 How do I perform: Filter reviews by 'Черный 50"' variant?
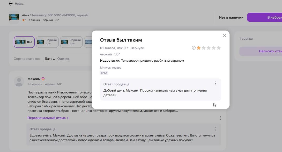coord(47,42)
